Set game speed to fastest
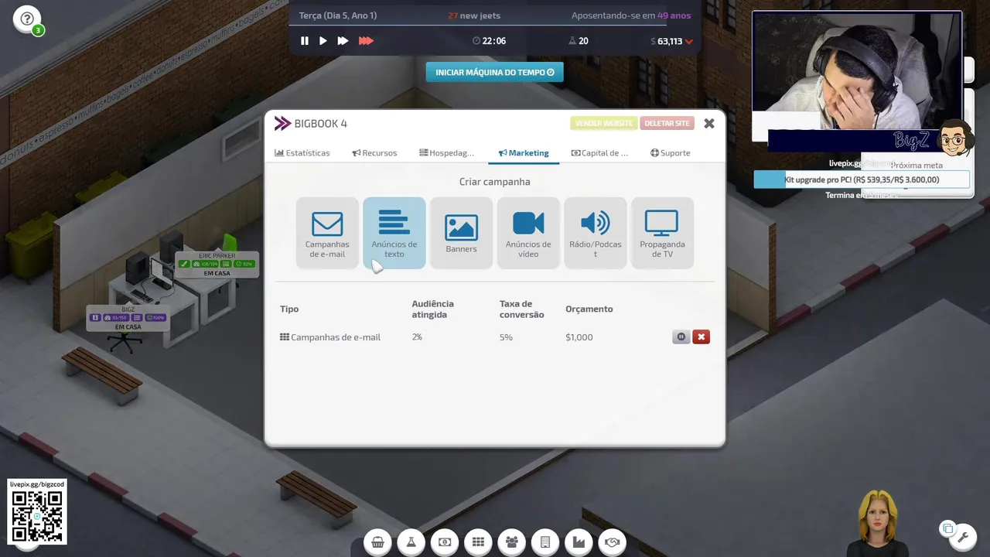Screen dimensions: 990x557 (x=366, y=41)
